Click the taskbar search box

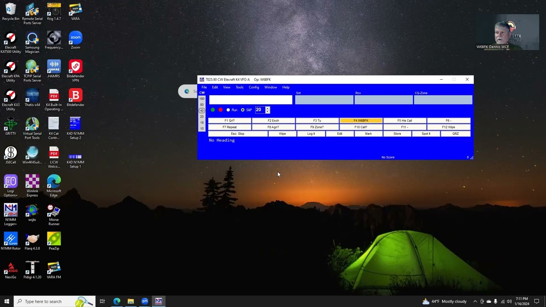tap(55, 301)
